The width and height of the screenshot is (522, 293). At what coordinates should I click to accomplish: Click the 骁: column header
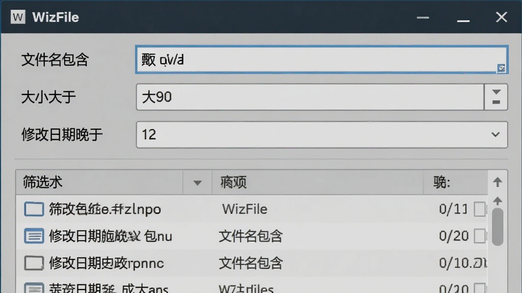[455, 183]
